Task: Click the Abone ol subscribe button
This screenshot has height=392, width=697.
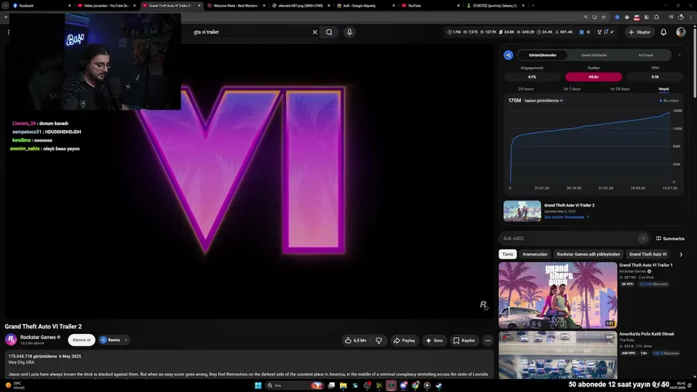Action: (x=82, y=340)
